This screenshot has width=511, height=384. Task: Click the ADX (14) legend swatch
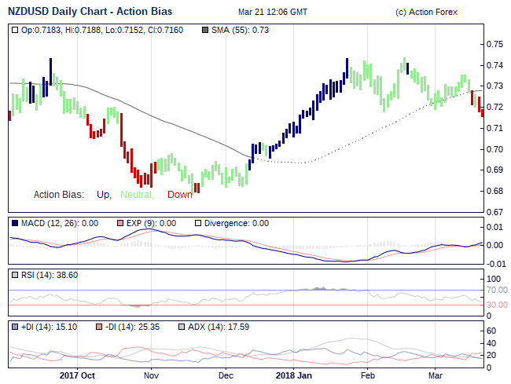coord(182,327)
